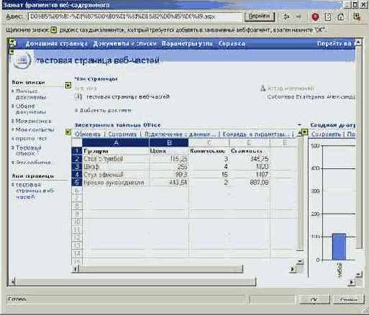Toggle selection marker beside the chart web part

click(304, 132)
